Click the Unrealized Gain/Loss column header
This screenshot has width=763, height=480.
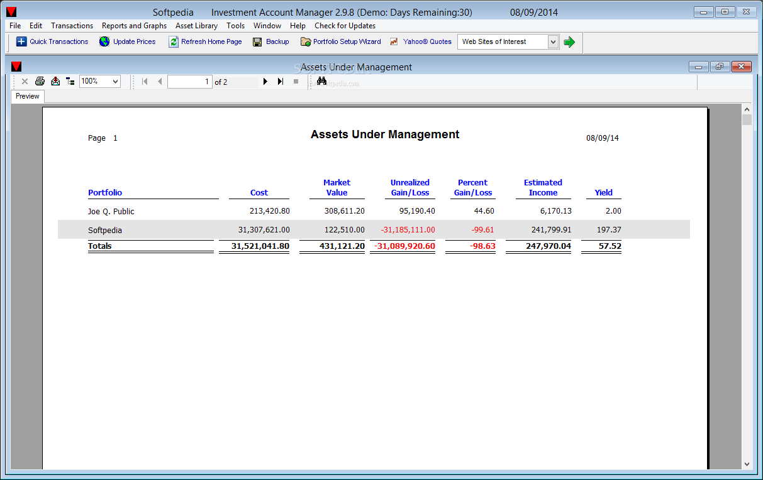tap(410, 188)
